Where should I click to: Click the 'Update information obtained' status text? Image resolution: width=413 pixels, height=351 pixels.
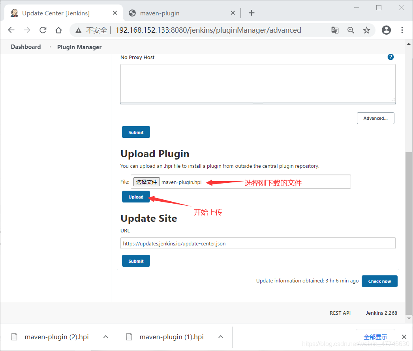[x=307, y=280]
